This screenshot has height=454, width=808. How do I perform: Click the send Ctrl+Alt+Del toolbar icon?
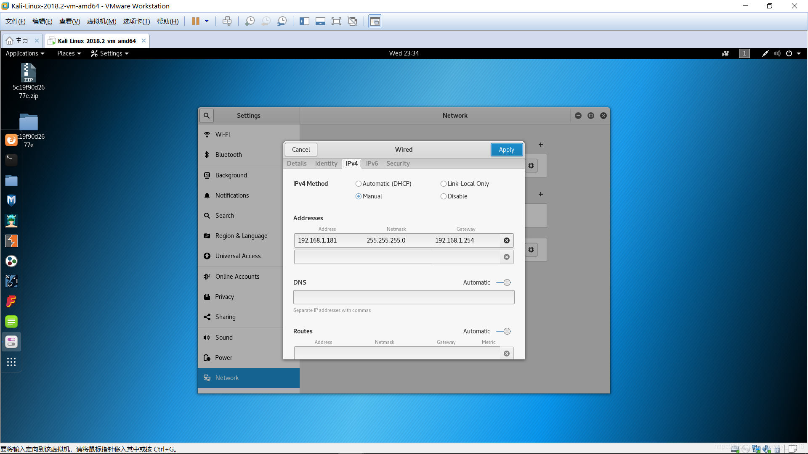pos(227,21)
